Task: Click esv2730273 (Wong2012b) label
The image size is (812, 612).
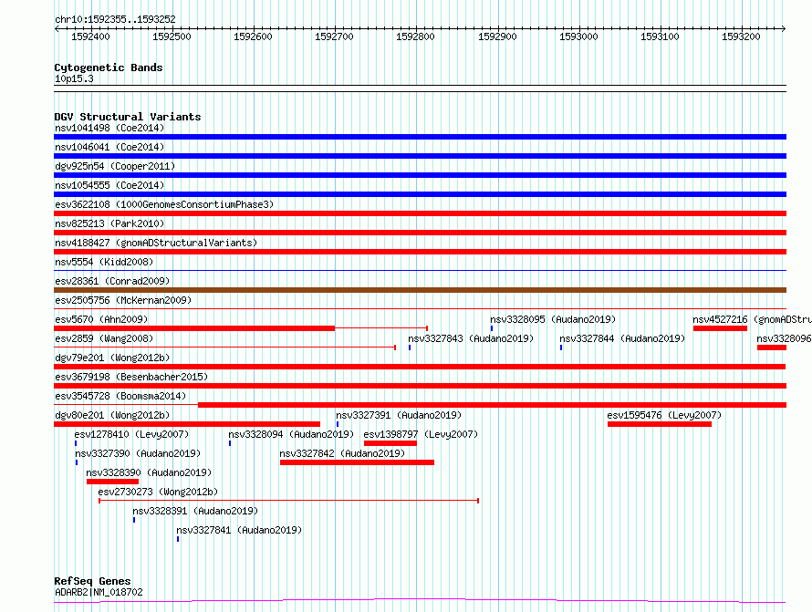Action: coord(158,492)
